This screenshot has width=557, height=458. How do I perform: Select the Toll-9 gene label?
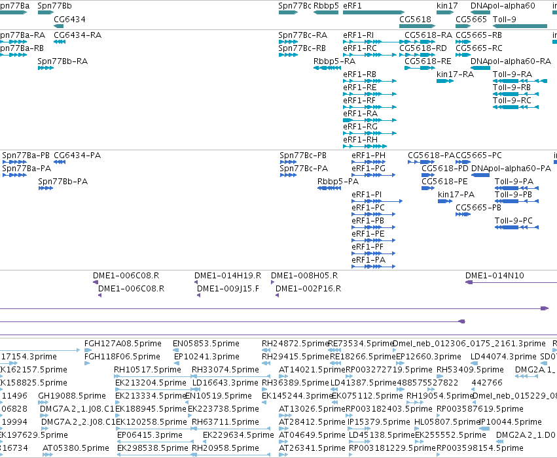(505, 20)
